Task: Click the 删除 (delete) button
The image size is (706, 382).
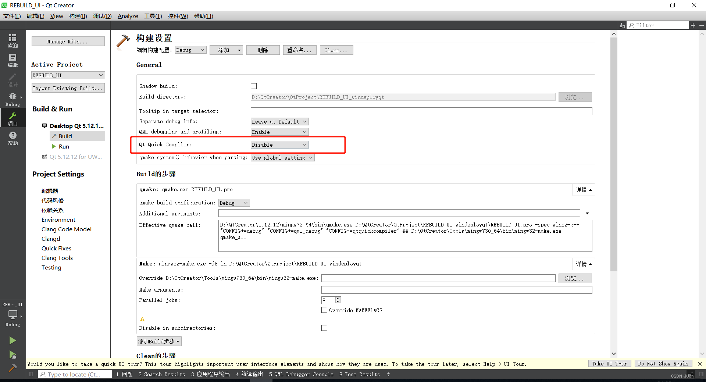Action: click(x=263, y=50)
